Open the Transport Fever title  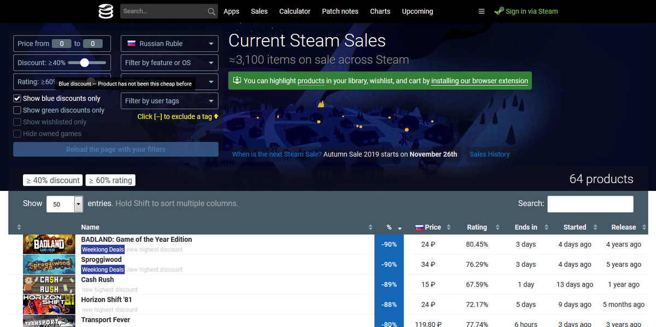tap(106, 320)
